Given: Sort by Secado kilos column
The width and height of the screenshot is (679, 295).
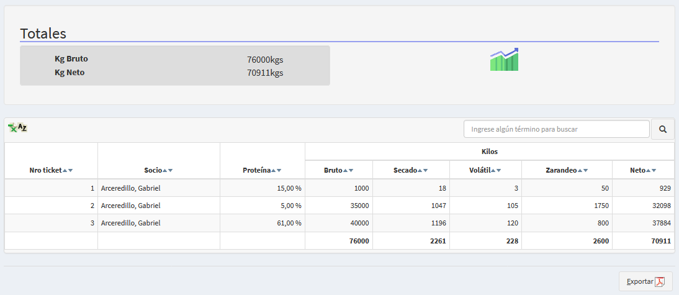Looking at the screenshot, I should [410, 170].
